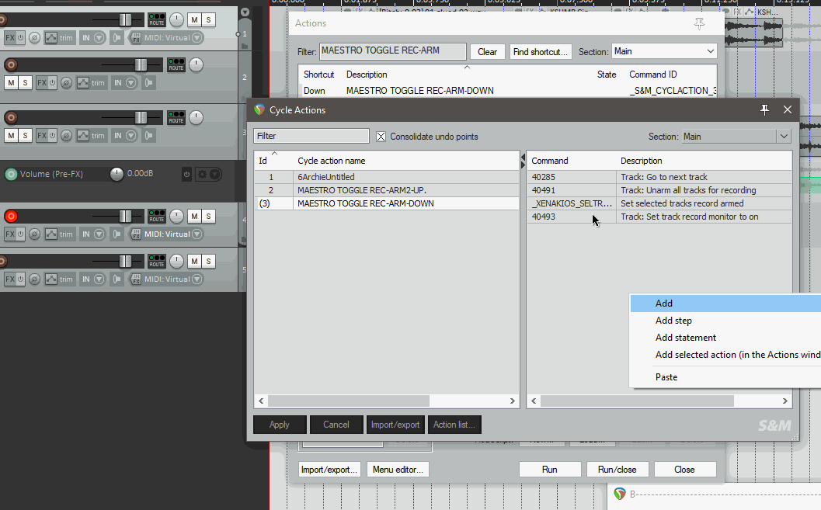Choose Add selected action from the context menu

point(725,355)
